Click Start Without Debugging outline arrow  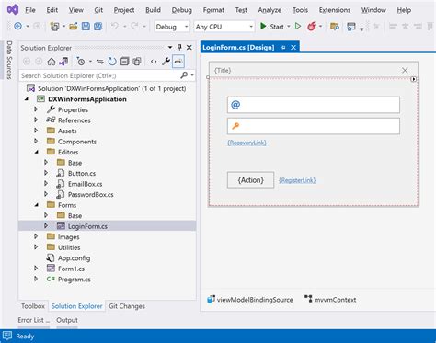[298, 27]
